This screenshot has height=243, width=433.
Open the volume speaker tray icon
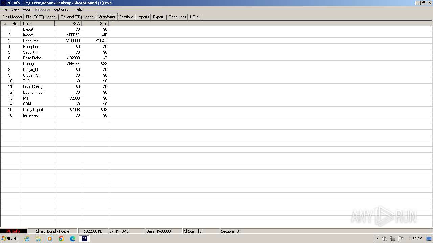[x=384, y=239]
